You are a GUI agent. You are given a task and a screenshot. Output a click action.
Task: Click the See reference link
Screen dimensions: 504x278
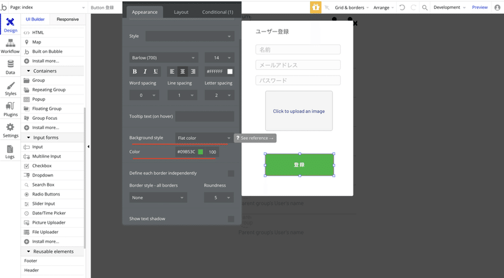tap(255, 138)
